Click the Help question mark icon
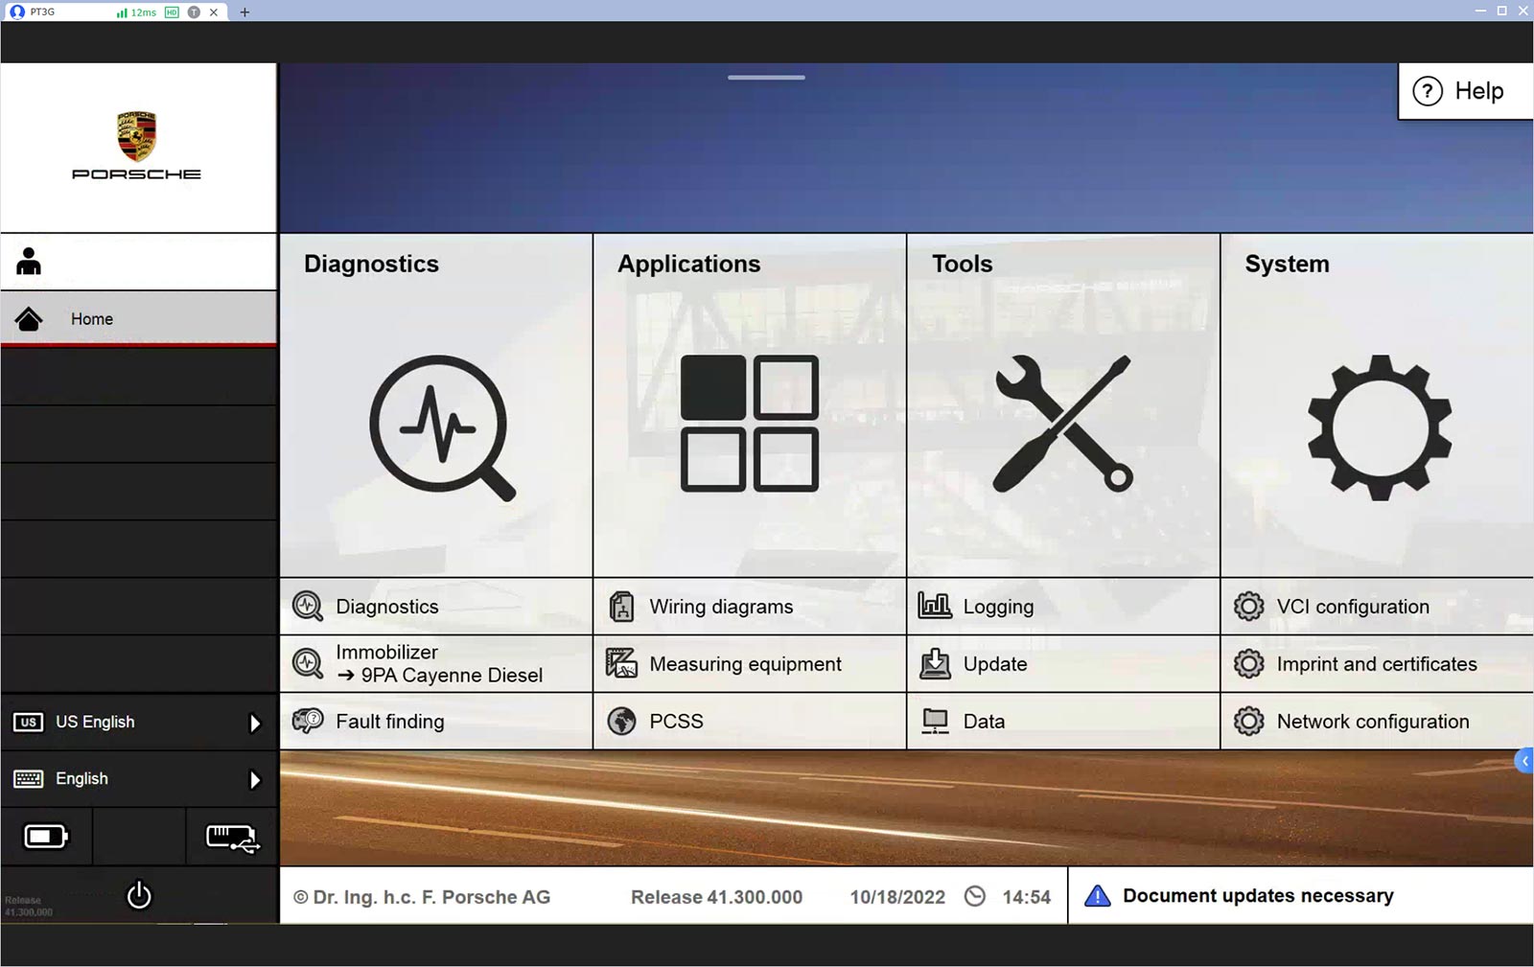This screenshot has width=1534, height=967. pos(1427,91)
